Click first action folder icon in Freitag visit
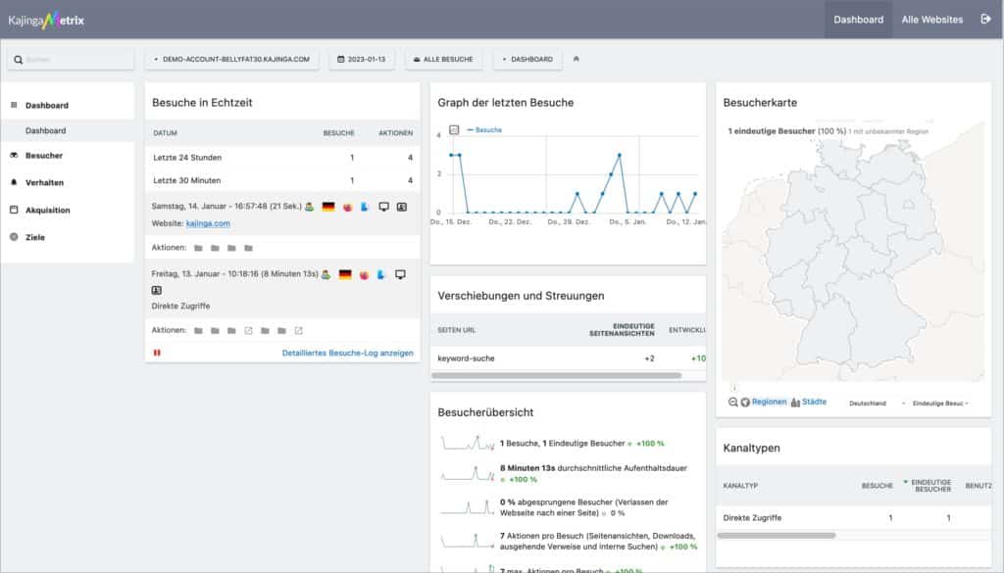This screenshot has width=1004, height=573. coord(198,331)
